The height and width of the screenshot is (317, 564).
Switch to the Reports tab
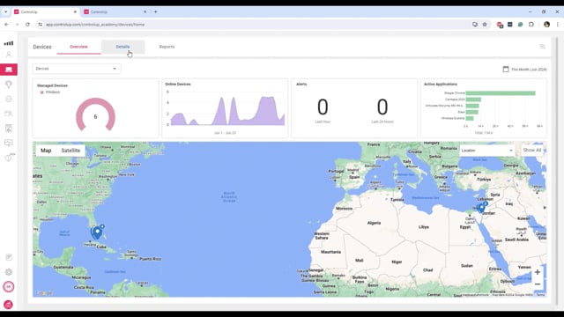pos(167,47)
